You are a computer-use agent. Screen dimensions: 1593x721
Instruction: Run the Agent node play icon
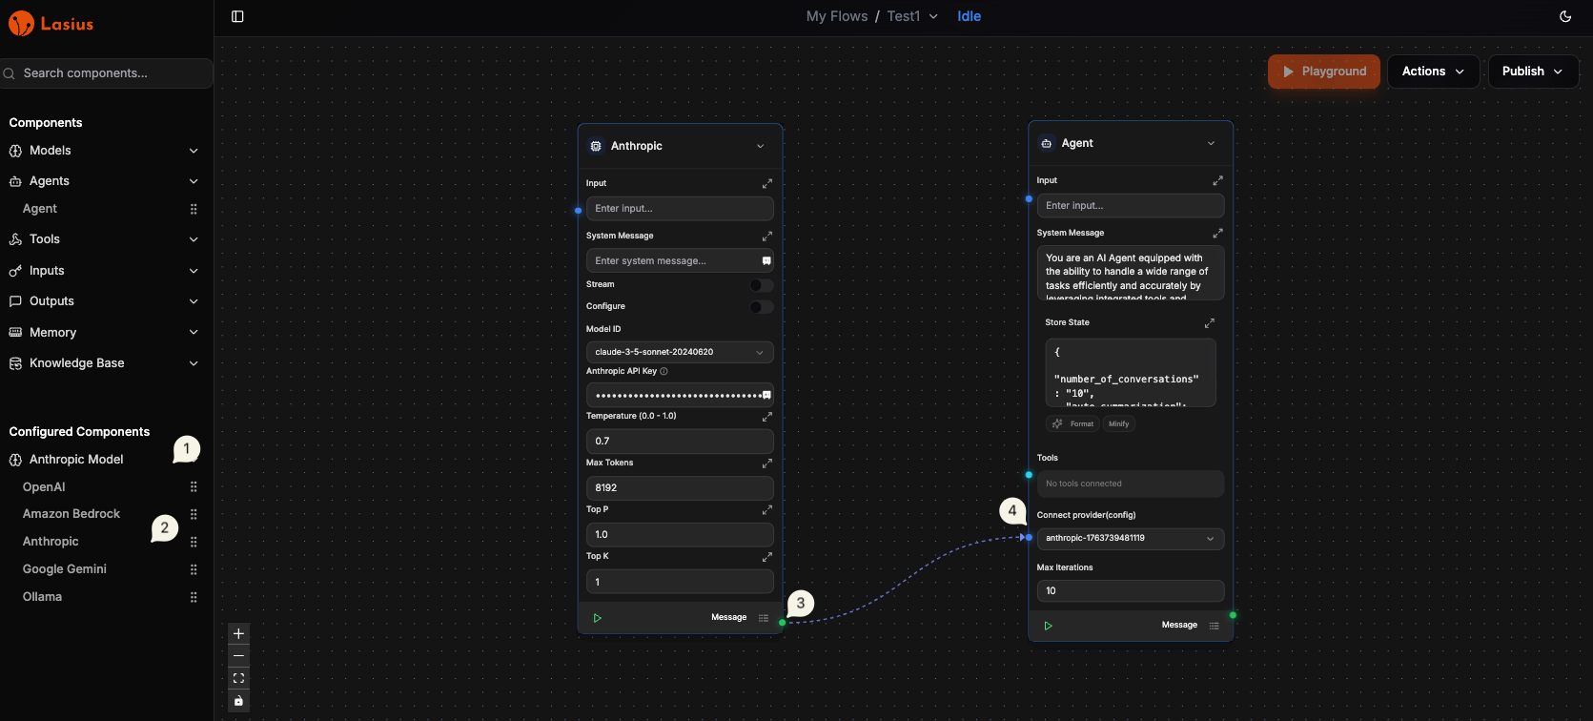click(1048, 626)
